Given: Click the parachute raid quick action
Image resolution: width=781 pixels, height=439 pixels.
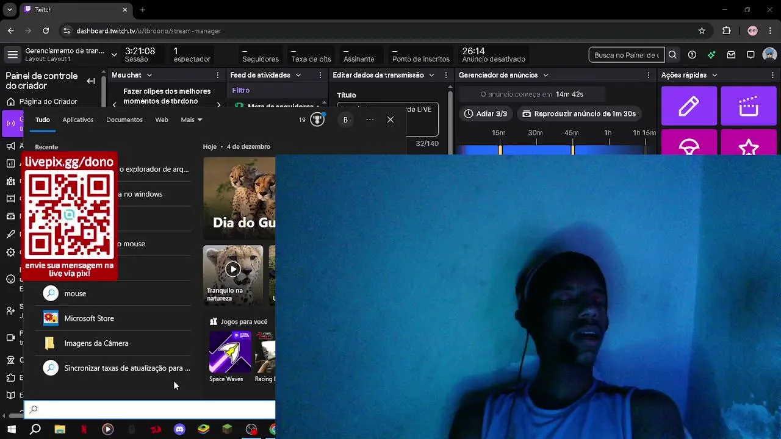Looking at the screenshot, I should click(689, 143).
